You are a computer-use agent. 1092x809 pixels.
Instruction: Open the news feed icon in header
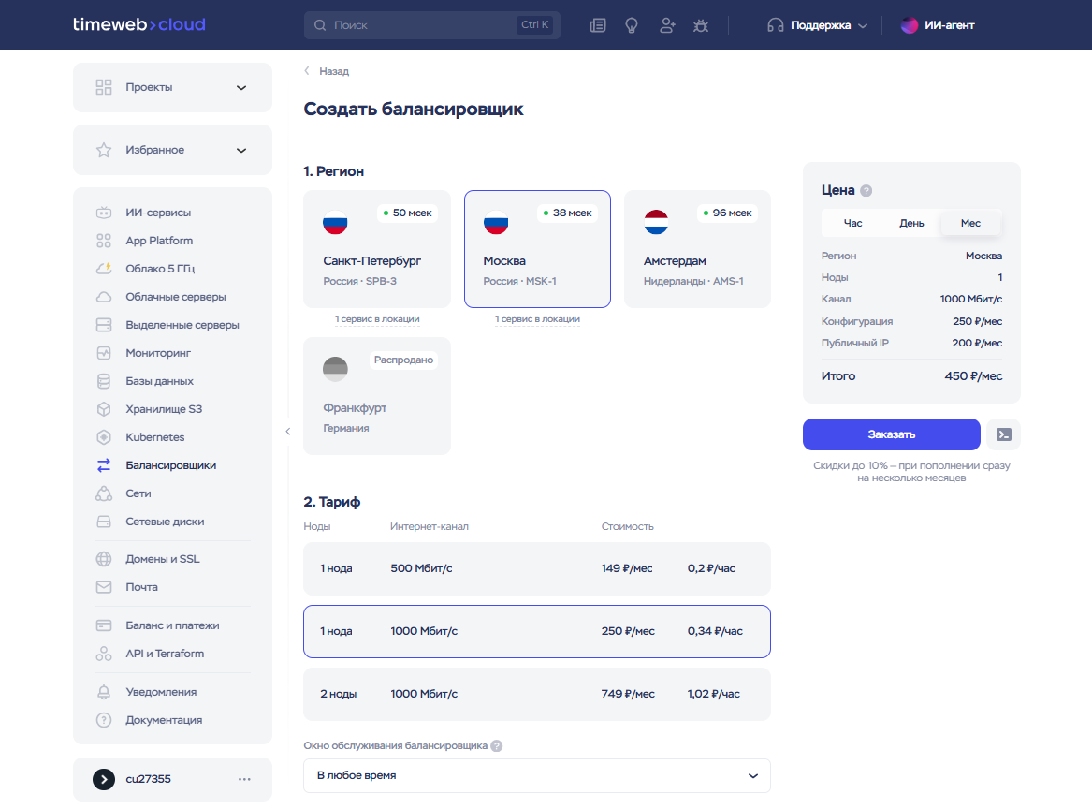pyautogui.click(x=598, y=25)
